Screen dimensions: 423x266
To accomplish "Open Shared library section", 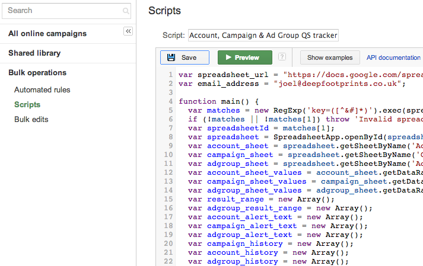I will tap(34, 53).
